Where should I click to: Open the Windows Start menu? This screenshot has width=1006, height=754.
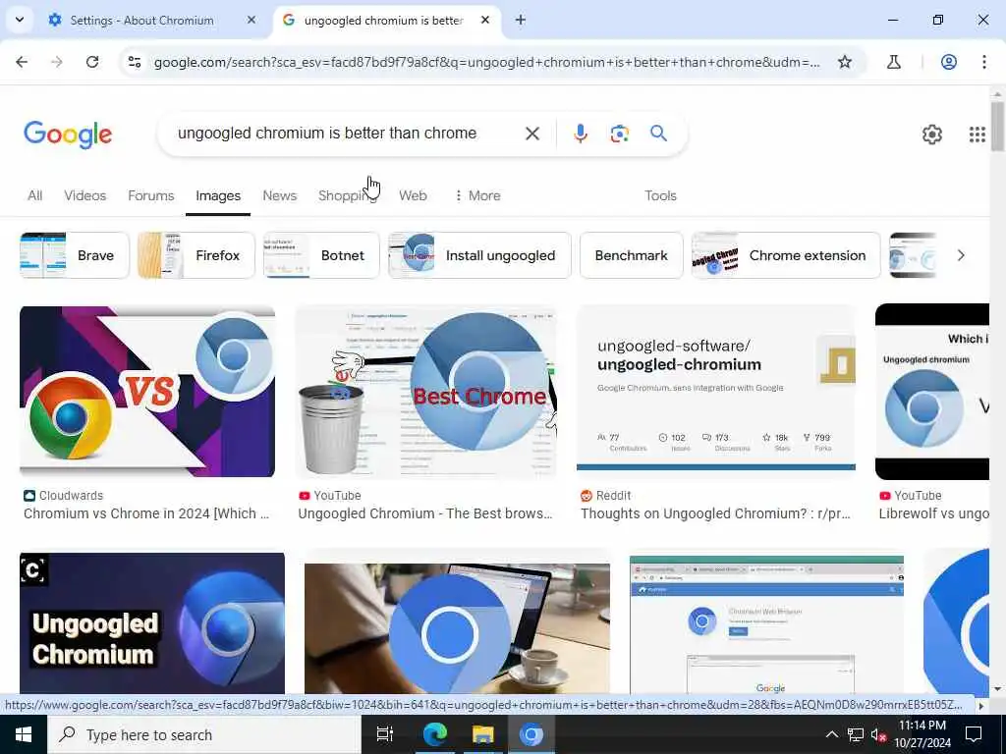click(24, 734)
